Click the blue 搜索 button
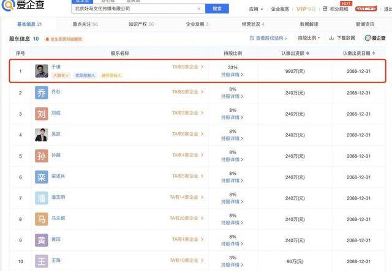The height and width of the screenshot is (271, 392). point(217,9)
